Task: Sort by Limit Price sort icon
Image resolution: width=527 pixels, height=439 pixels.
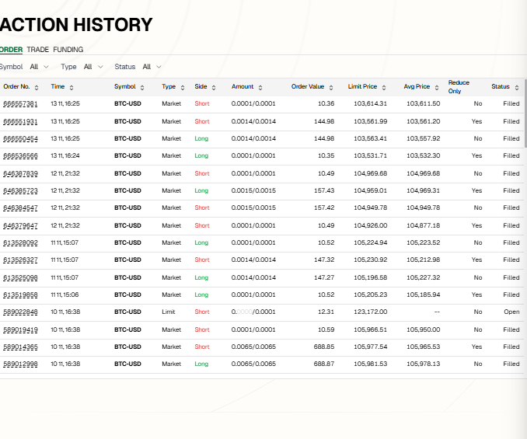Action: point(384,87)
